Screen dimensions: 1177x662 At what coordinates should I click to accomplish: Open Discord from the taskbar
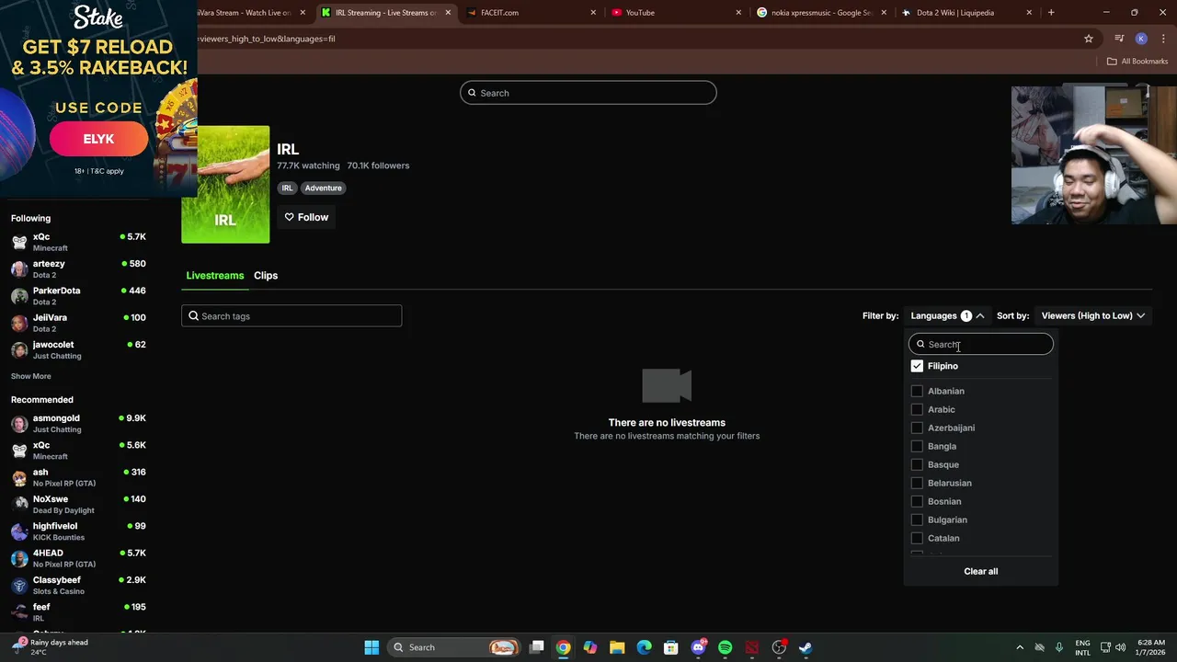pos(698,647)
